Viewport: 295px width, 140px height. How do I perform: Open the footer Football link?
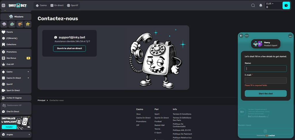click(158, 122)
